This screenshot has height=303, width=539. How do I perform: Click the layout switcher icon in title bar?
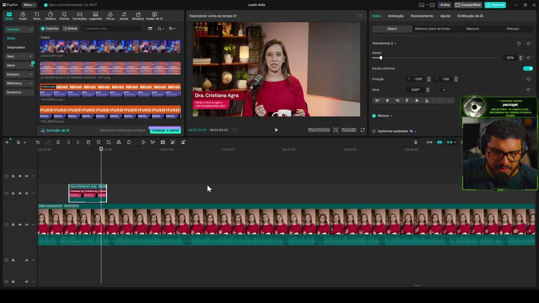click(x=422, y=5)
